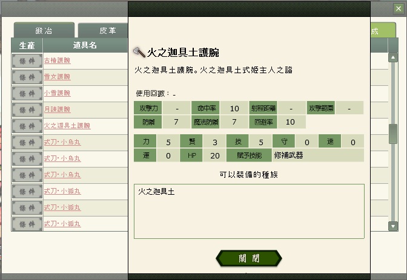
Task: Open the 古椿護腕 item link
Action: tap(58, 60)
